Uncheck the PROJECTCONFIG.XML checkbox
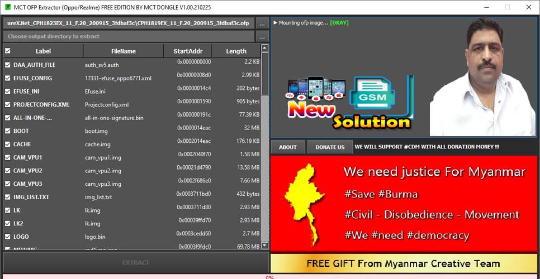The height and width of the screenshot is (279, 540). [8, 104]
